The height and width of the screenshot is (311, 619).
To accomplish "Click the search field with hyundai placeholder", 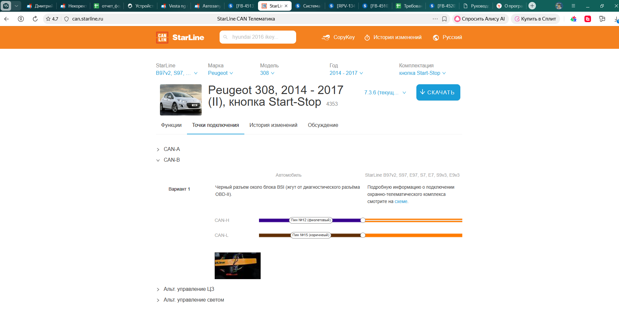I will 257,37.
